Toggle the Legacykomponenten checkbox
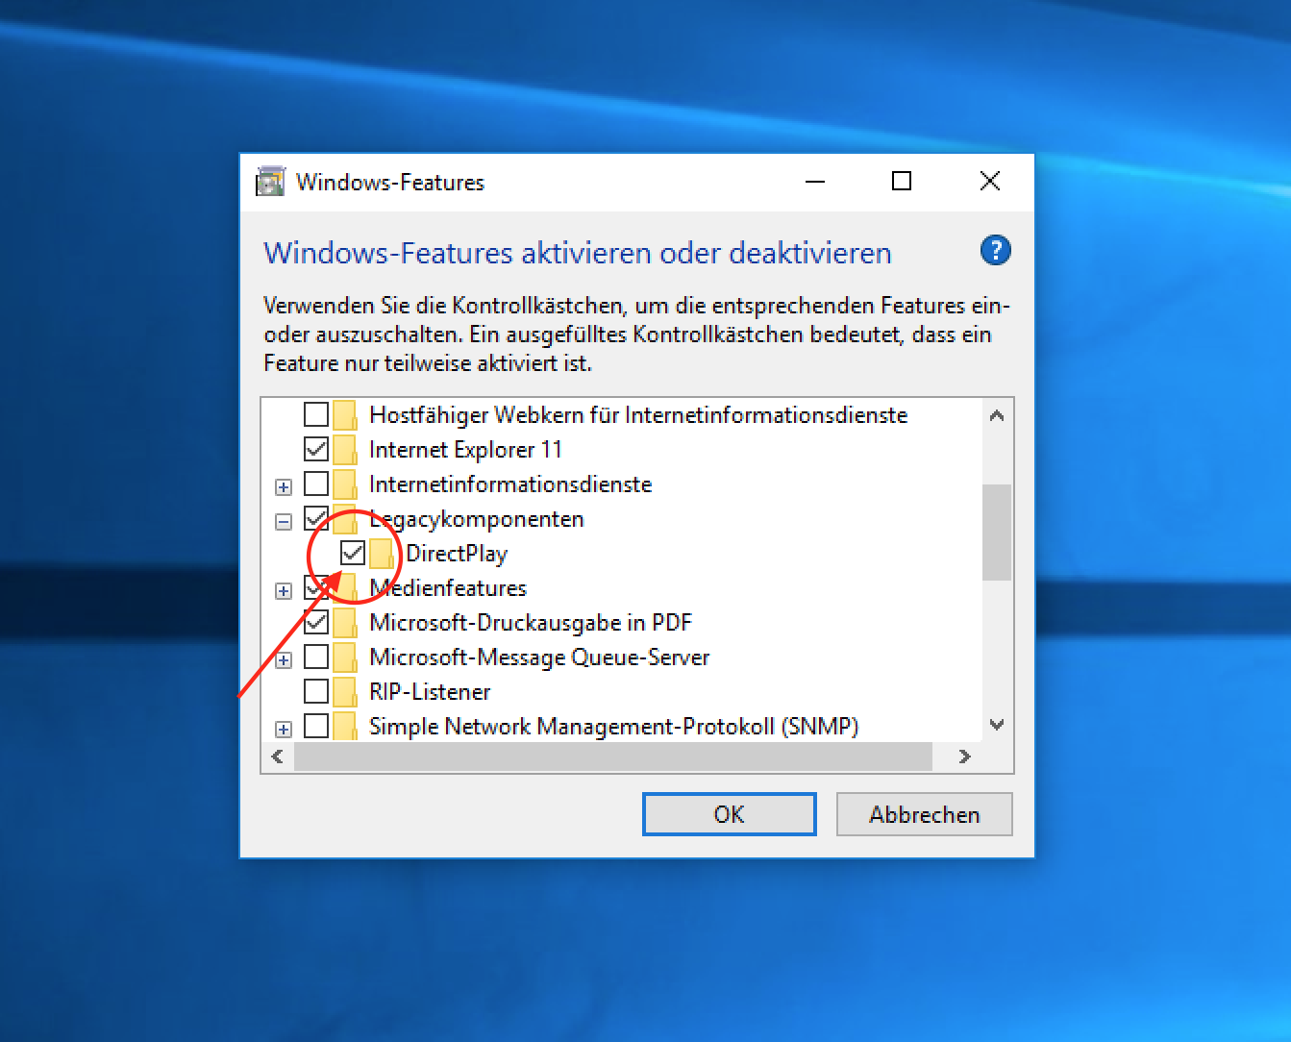The image size is (1291, 1042). pyautogui.click(x=316, y=518)
